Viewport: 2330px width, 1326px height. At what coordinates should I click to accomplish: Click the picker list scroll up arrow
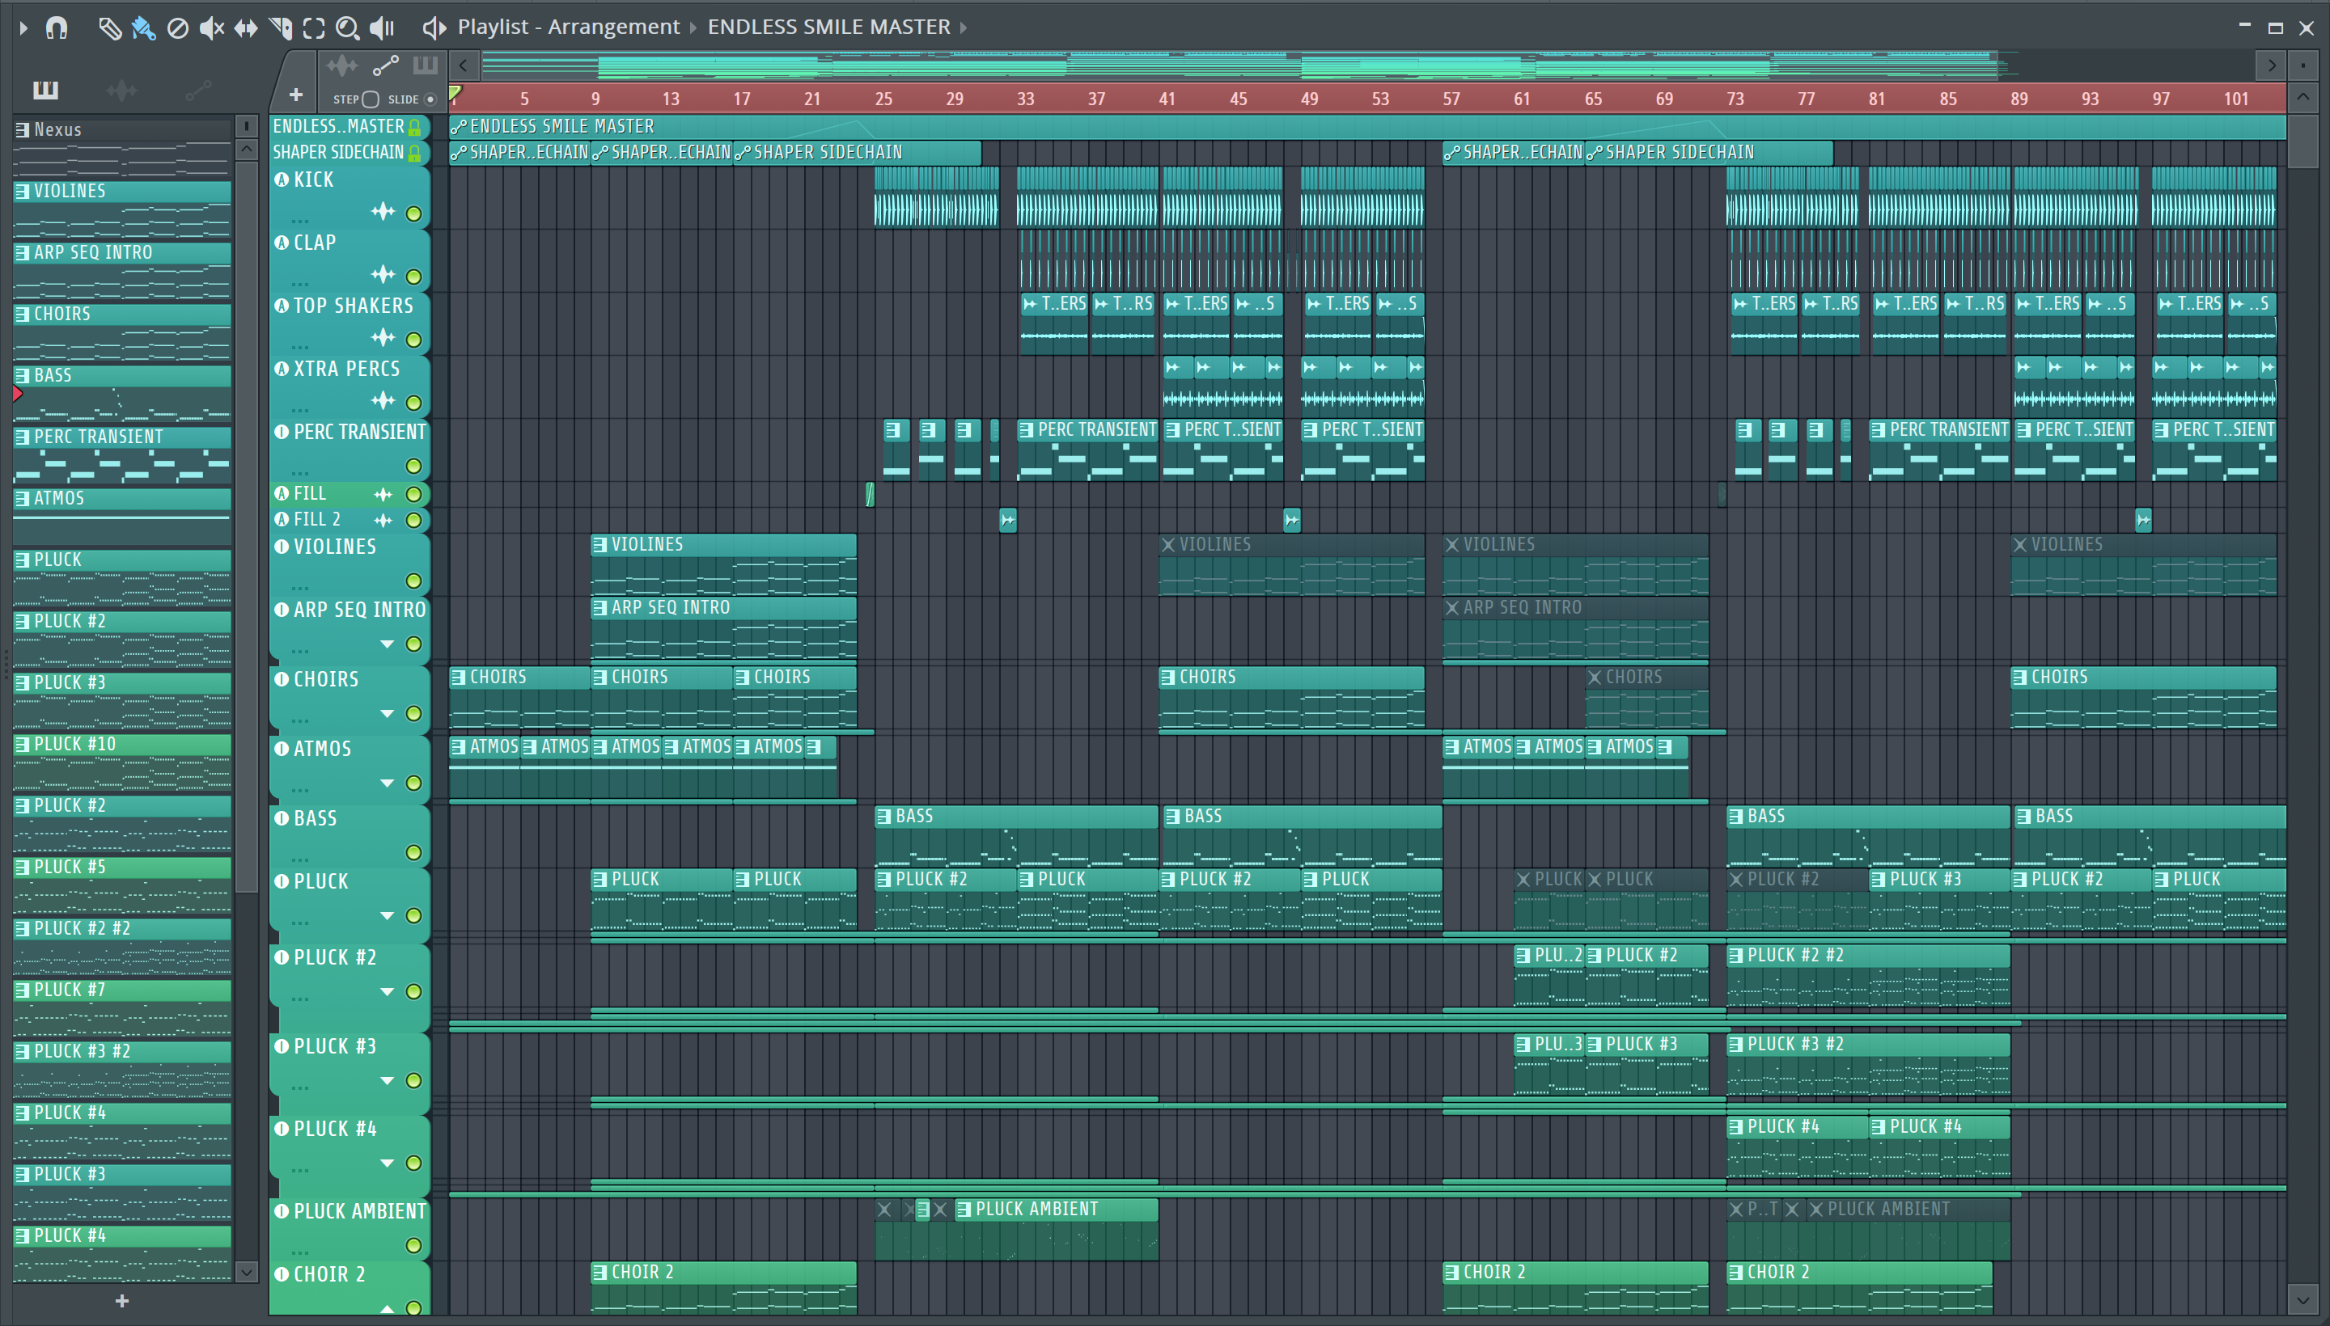(x=246, y=150)
